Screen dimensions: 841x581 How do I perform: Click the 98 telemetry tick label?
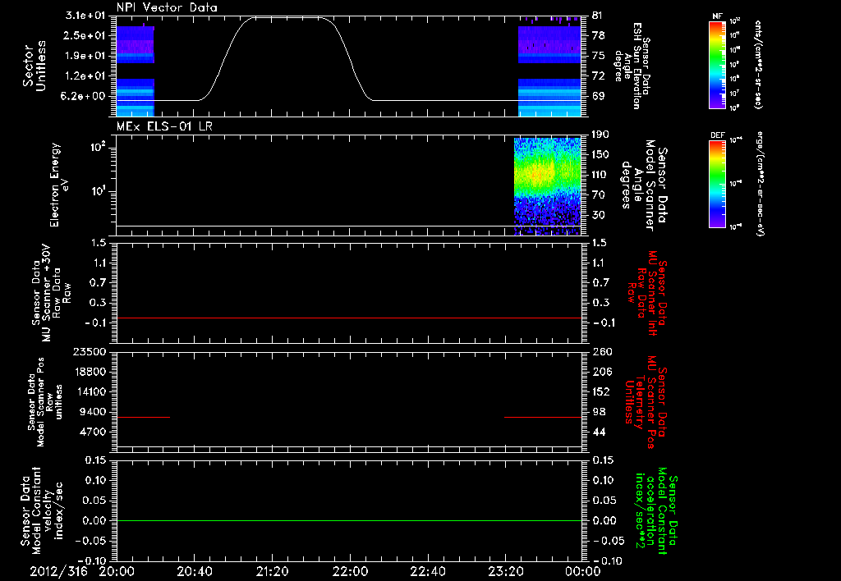point(598,412)
